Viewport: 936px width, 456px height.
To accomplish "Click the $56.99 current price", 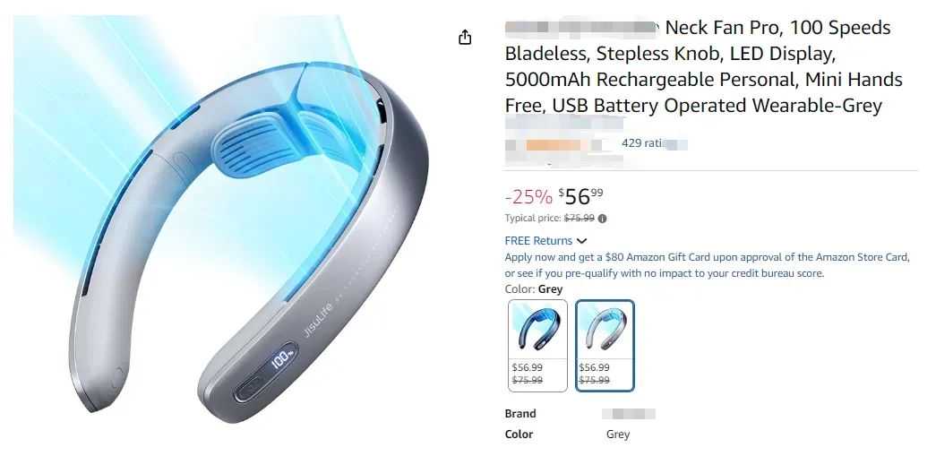I will [580, 196].
